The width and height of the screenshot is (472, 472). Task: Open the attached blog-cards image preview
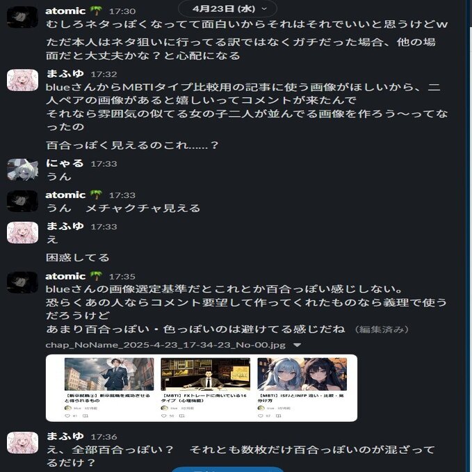[x=202, y=388]
